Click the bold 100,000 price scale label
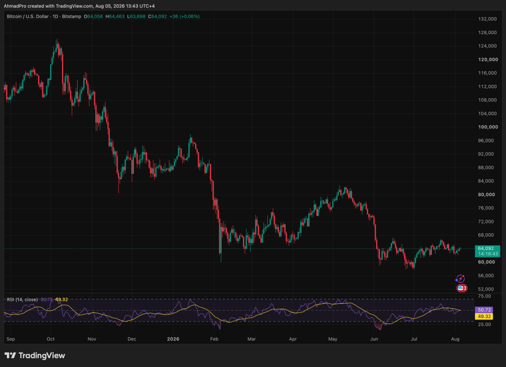The image size is (506, 367). point(488,127)
